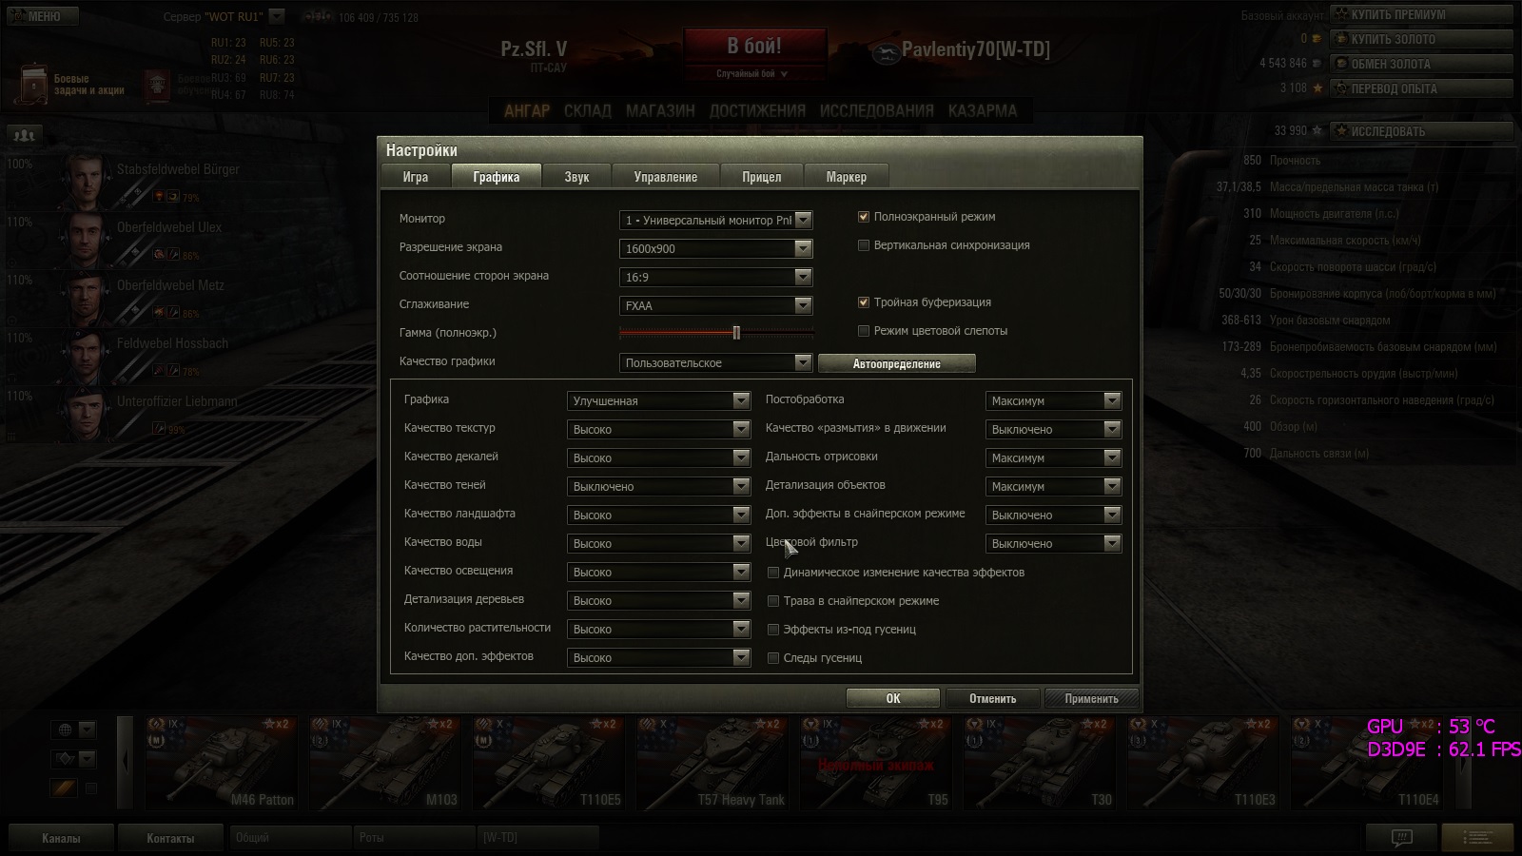The width and height of the screenshot is (1522, 856).
Task: Click the Гамма slider handle
Action: pos(736,333)
